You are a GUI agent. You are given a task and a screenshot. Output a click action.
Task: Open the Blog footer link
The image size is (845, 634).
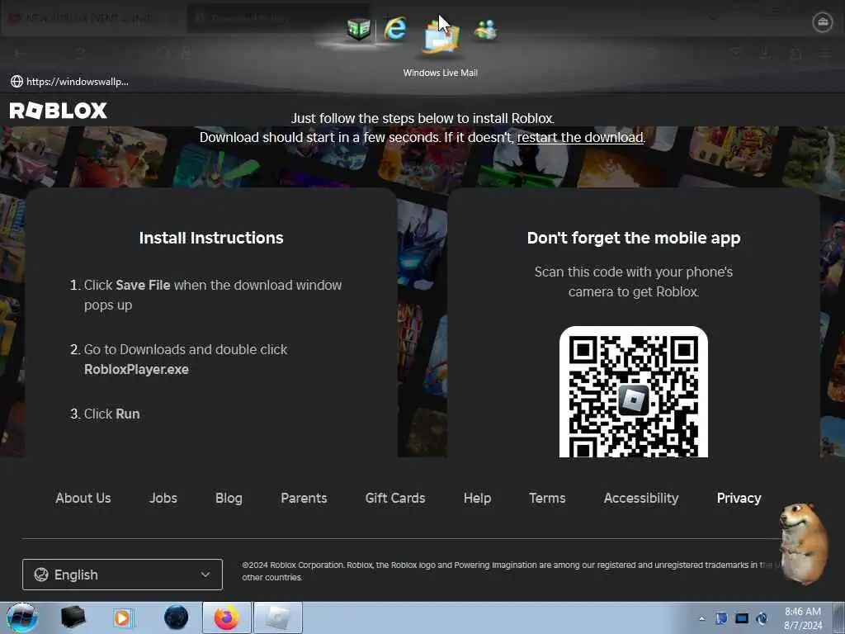tap(229, 498)
